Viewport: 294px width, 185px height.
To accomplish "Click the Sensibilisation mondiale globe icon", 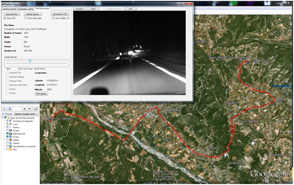I will click(x=11, y=146).
